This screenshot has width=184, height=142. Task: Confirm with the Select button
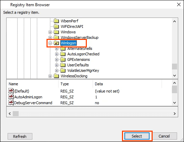[x=137, y=136]
